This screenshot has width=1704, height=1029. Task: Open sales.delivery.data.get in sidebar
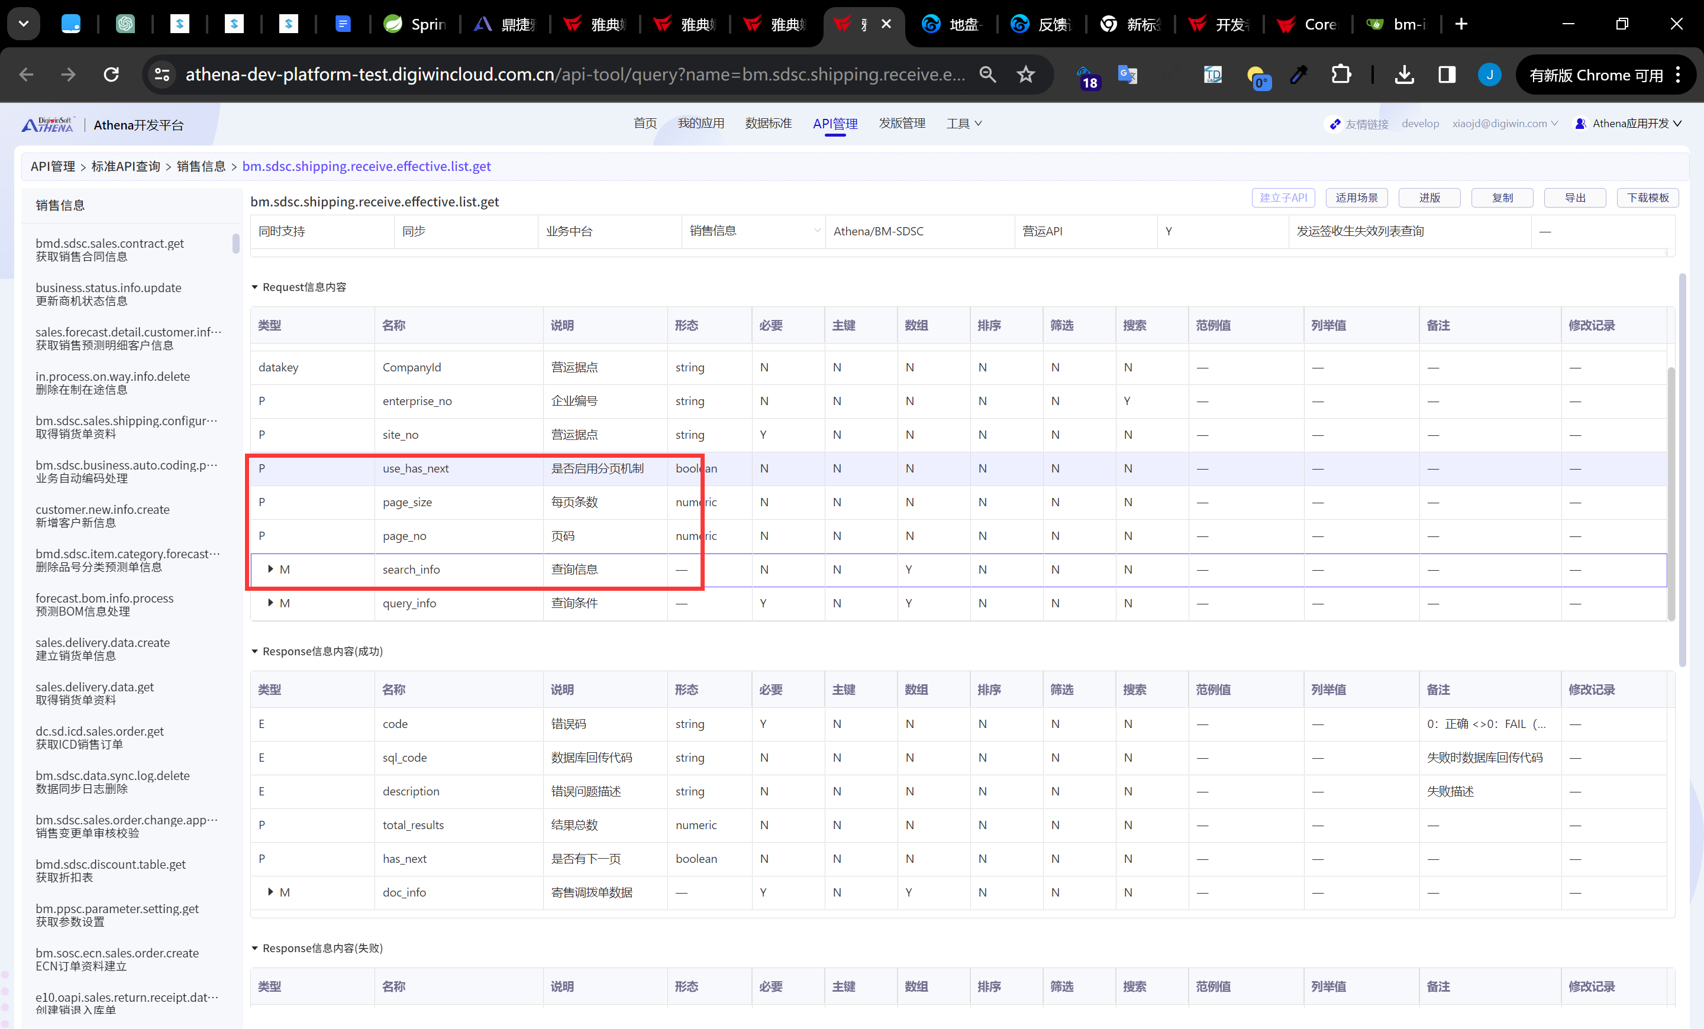[x=95, y=693]
